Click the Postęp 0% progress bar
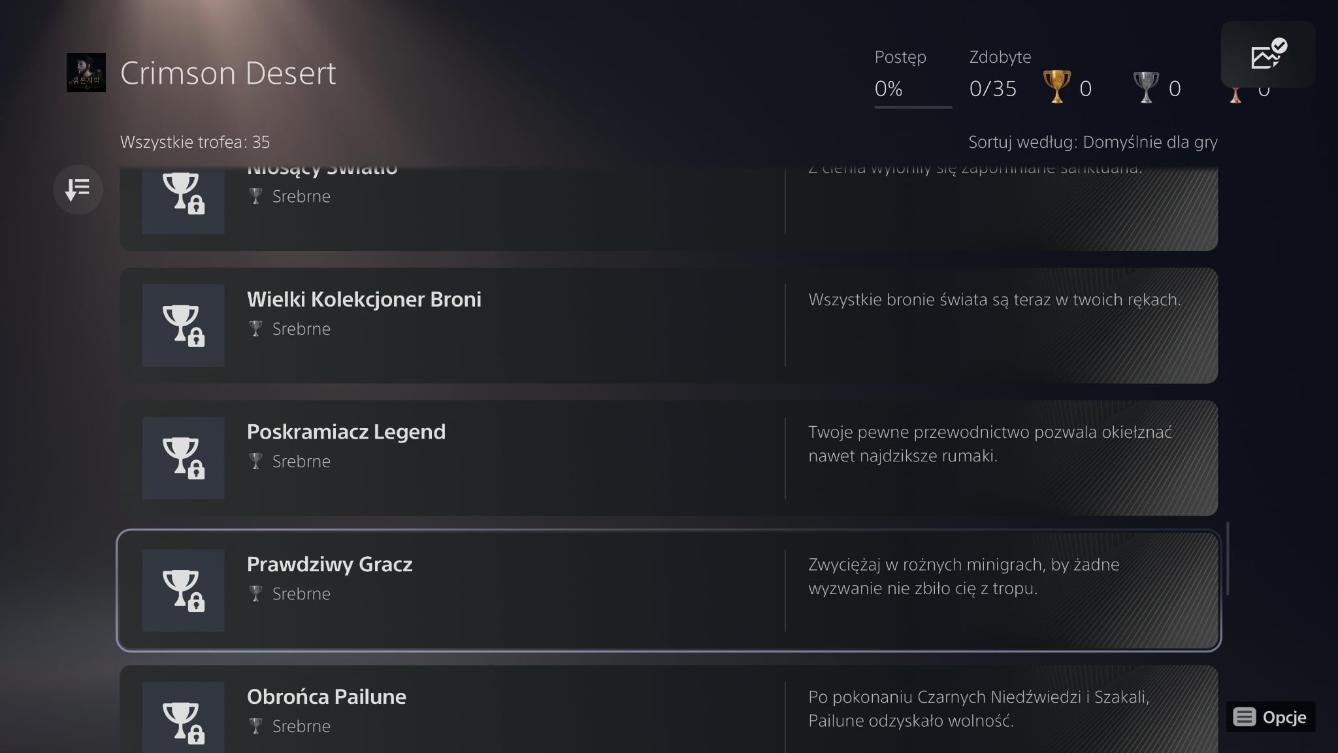 pyautogui.click(x=913, y=107)
